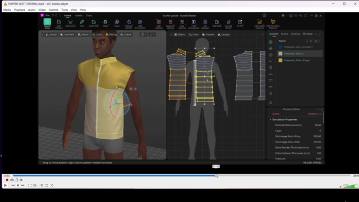Switch to the Scene panel tab
Viewport: 359px width, 202px height.
click(x=284, y=34)
